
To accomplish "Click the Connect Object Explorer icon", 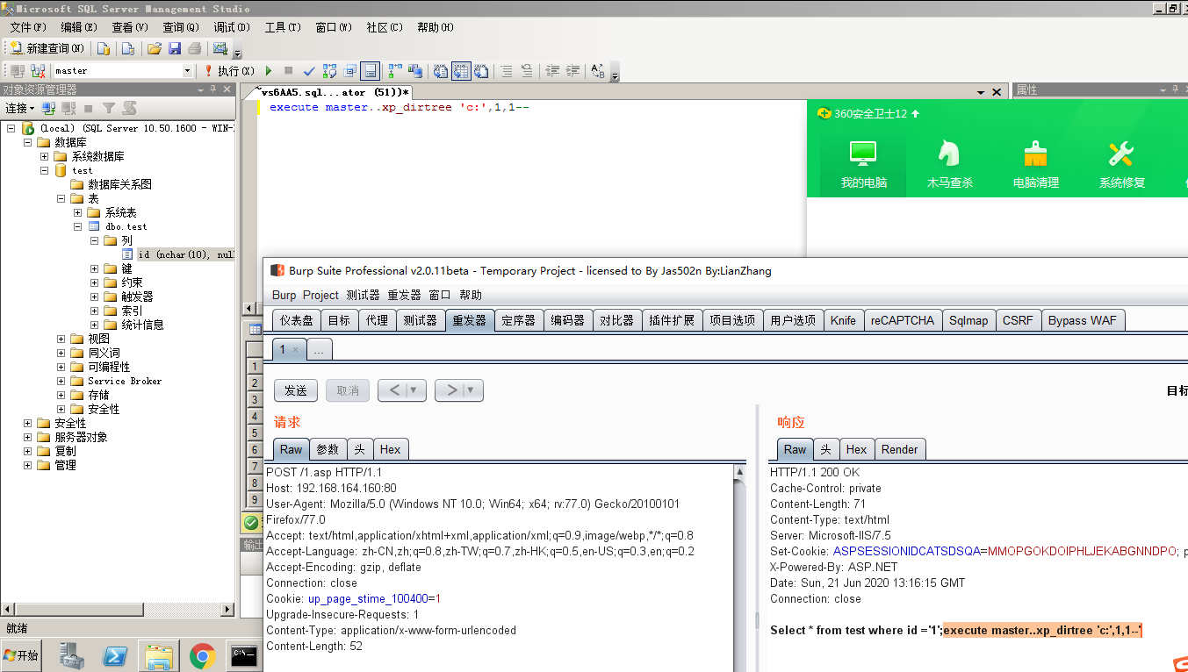I will tap(49, 108).
